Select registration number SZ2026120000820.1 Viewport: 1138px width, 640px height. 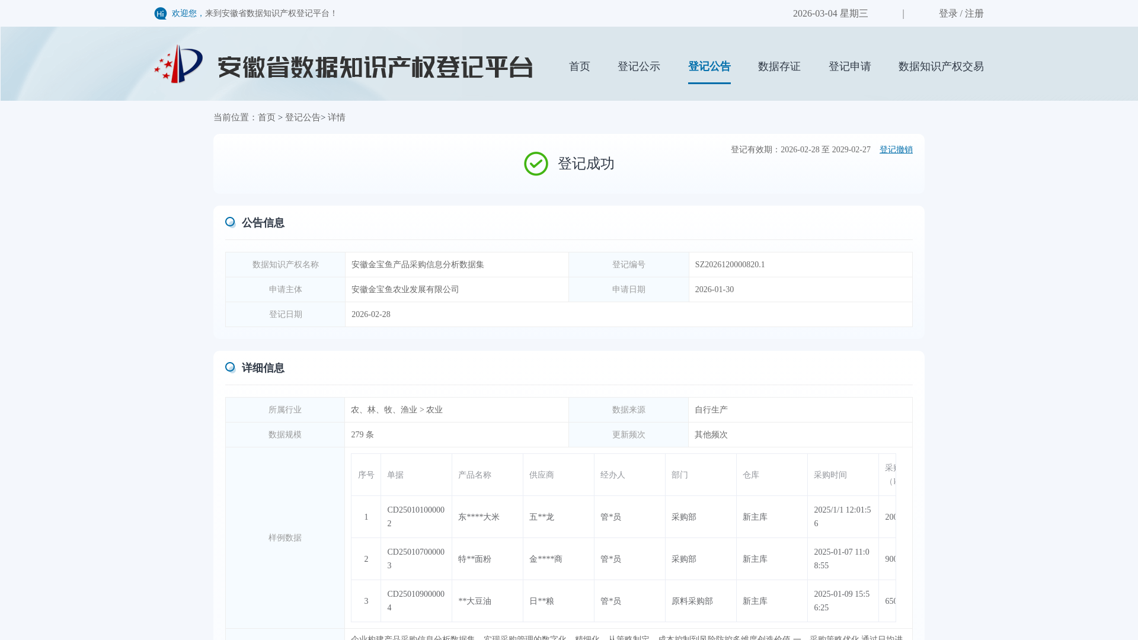point(730,265)
